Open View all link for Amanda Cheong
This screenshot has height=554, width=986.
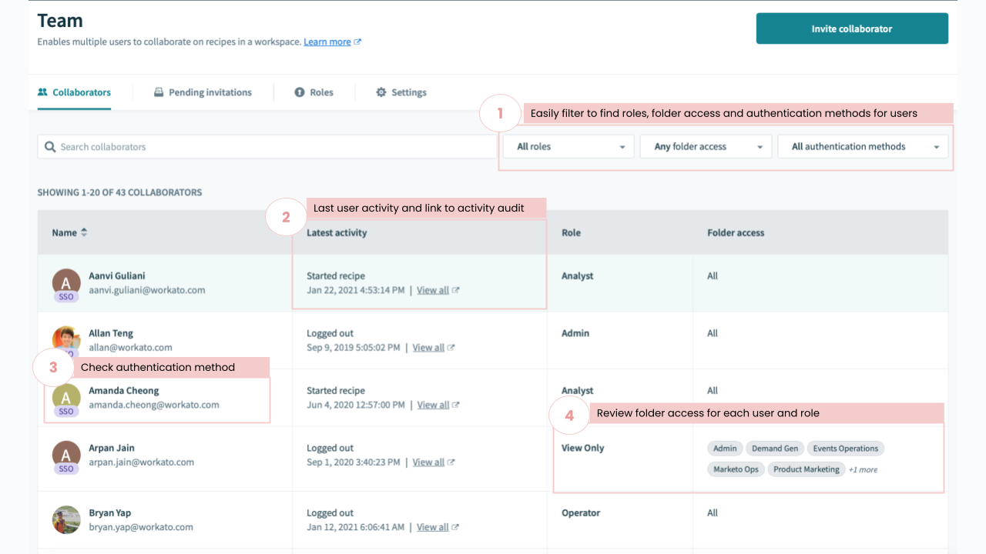[433, 405]
